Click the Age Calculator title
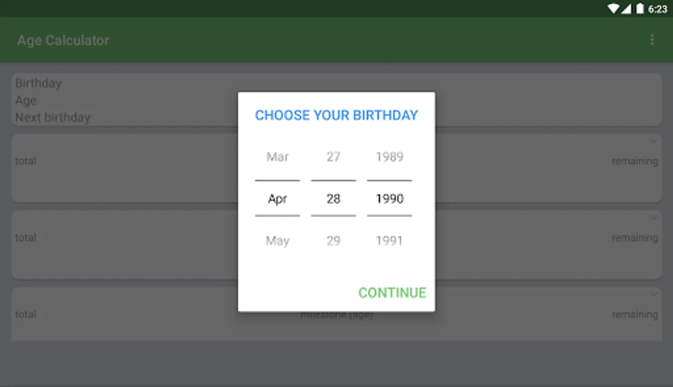Viewport: 673px width, 387px height. (x=63, y=40)
